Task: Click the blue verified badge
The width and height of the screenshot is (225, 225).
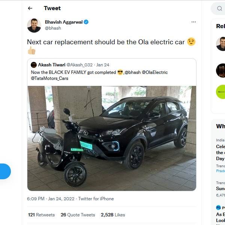Action: click(x=86, y=22)
